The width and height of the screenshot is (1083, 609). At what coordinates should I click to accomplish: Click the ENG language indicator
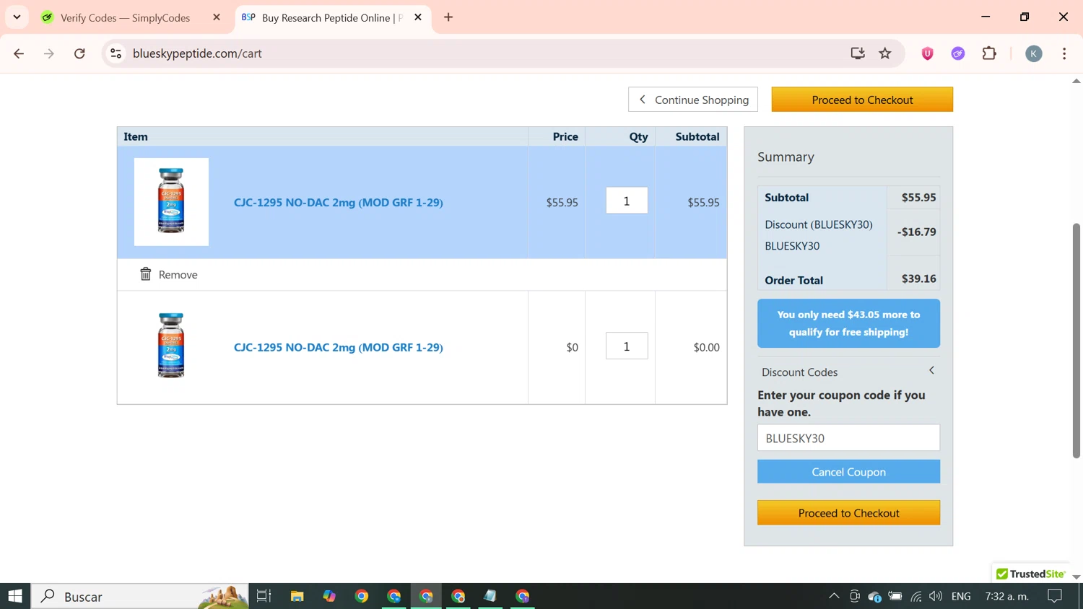click(961, 596)
